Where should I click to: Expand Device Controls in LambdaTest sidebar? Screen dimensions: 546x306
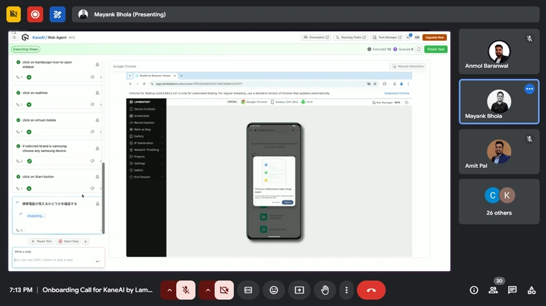pos(146,109)
